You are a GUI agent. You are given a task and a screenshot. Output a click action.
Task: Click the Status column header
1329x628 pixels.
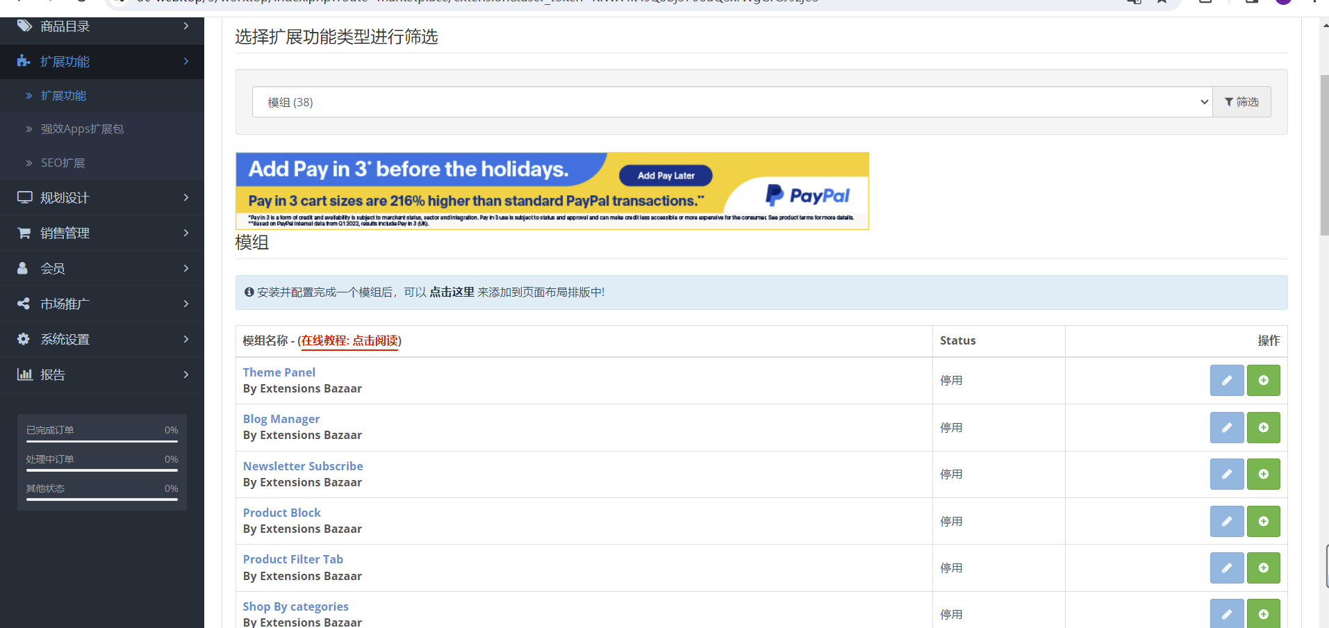tap(957, 340)
